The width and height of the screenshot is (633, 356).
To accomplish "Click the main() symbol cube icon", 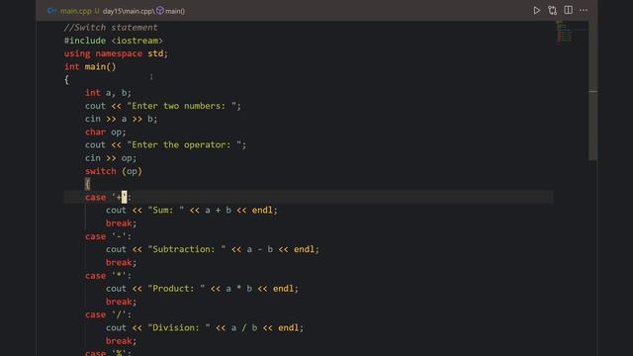I will pos(160,11).
